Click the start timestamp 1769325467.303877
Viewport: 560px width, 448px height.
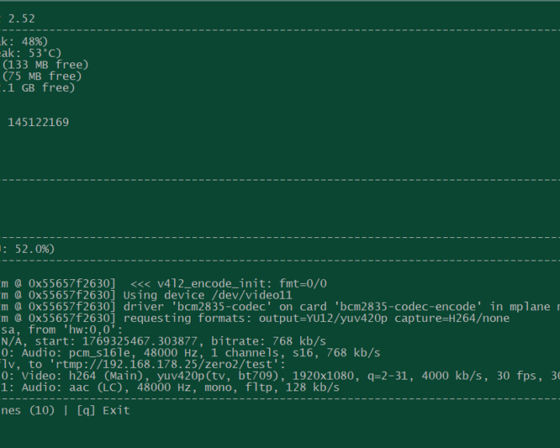(x=132, y=341)
